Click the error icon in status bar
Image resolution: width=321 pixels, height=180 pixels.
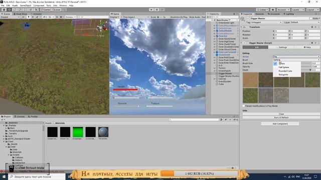[2, 171]
